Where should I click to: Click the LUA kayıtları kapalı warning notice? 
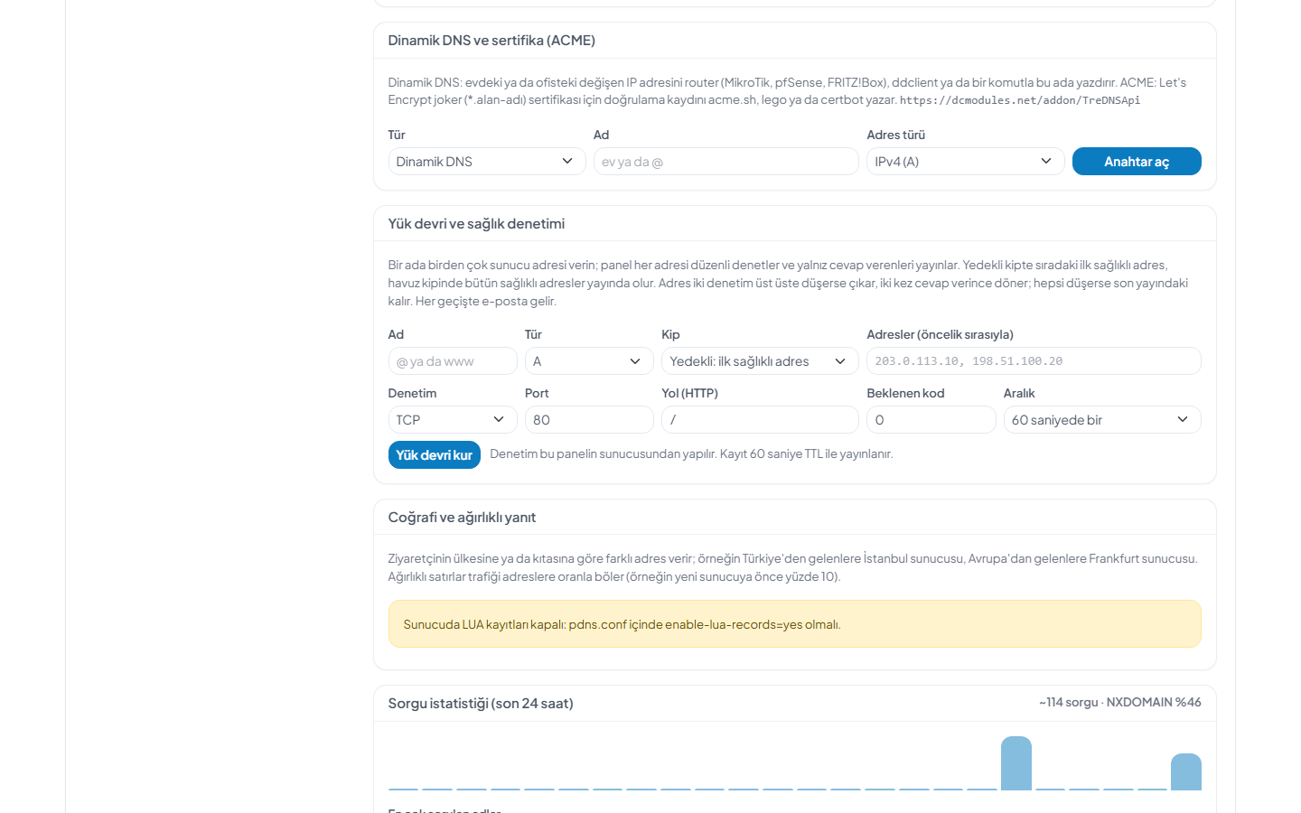click(x=795, y=624)
